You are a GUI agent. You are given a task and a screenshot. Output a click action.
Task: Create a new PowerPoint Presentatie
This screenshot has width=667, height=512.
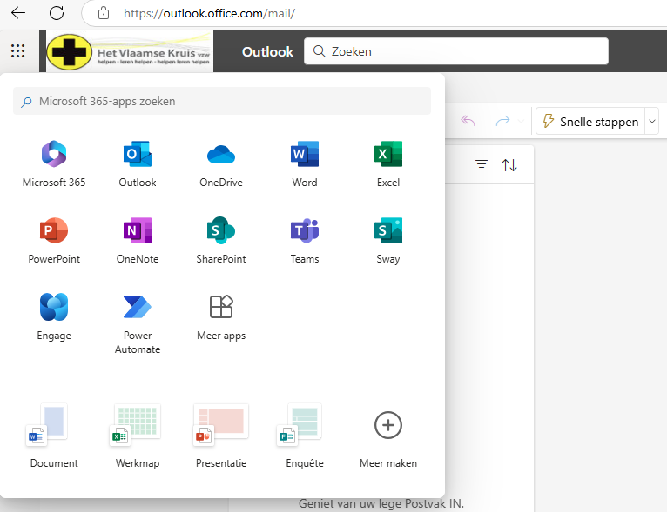coord(221,436)
